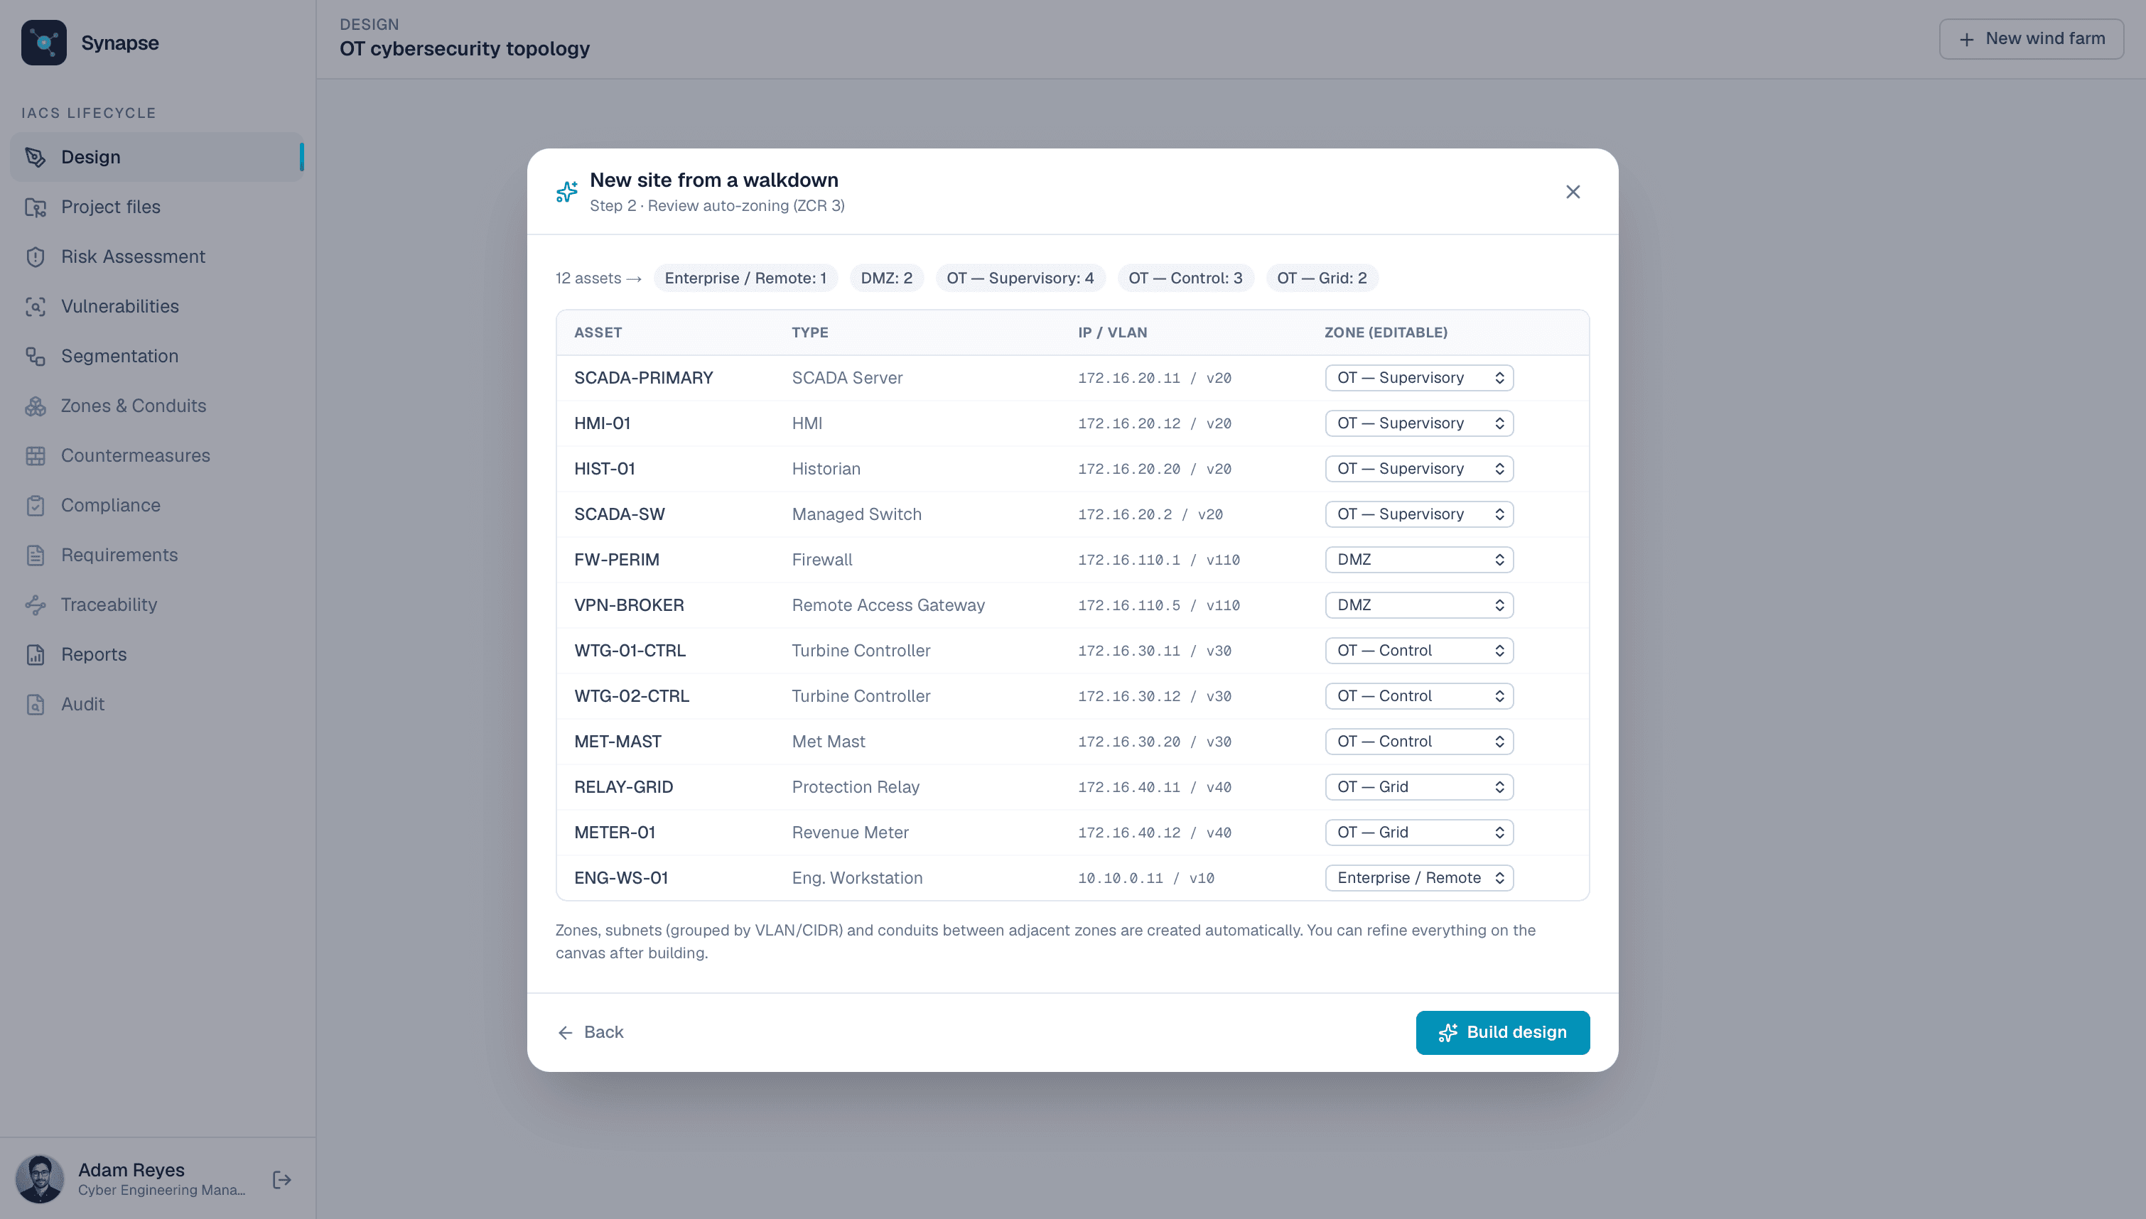Go to Project files section
Screen dimensions: 2146x1219
(x=156, y=207)
